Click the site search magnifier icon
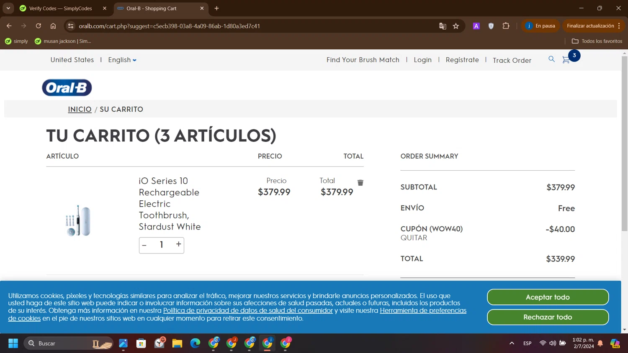Viewport: 628px width, 353px height. tap(551, 59)
